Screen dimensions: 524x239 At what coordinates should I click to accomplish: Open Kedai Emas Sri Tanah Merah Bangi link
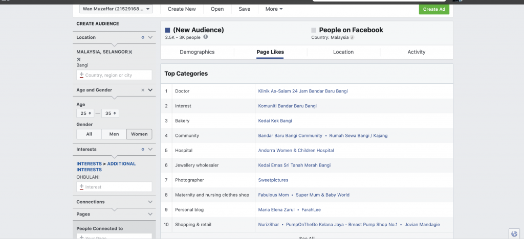[x=294, y=165]
